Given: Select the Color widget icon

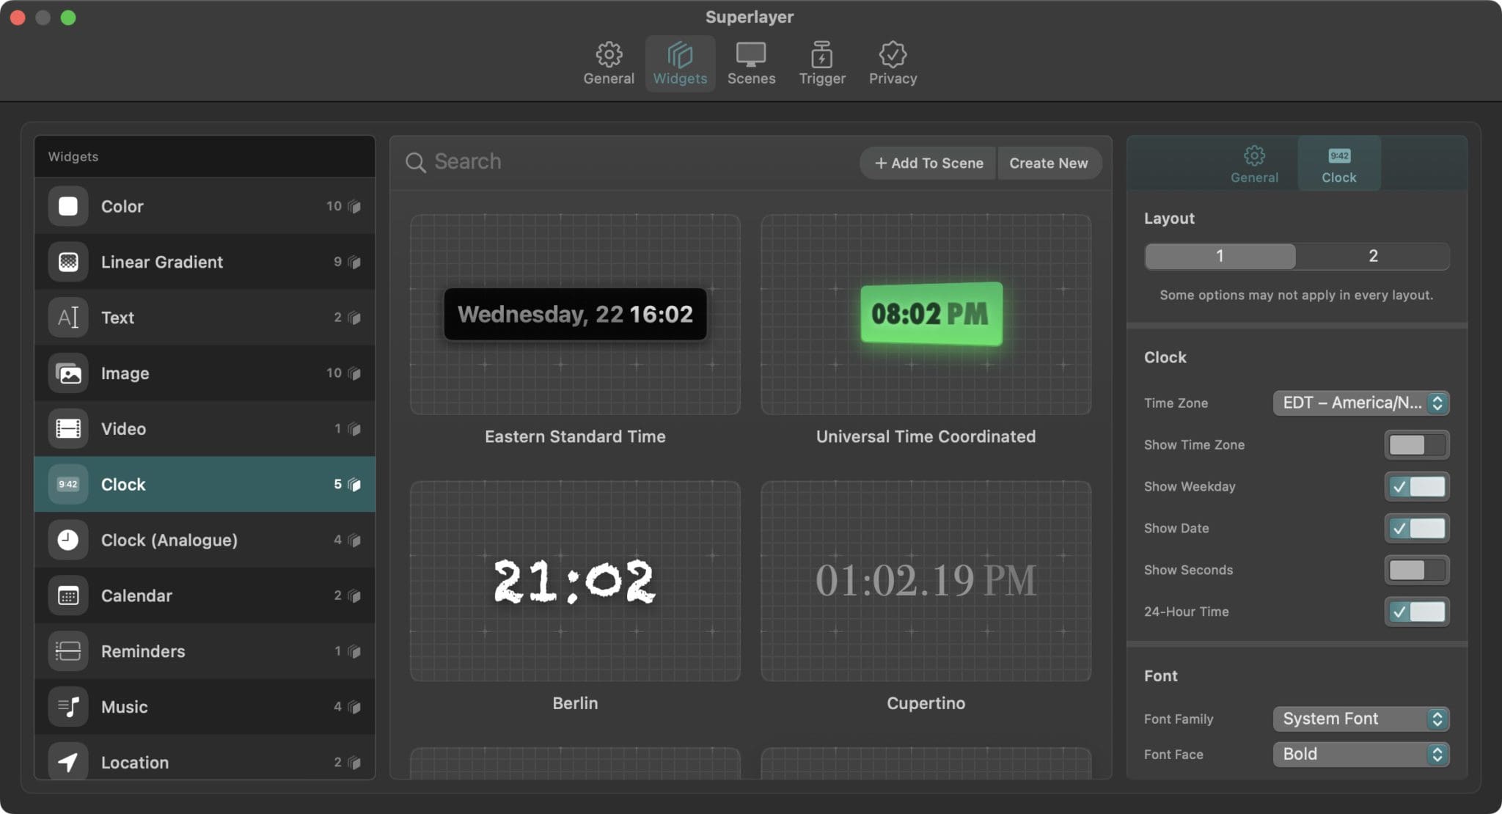Looking at the screenshot, I should 67,206.
